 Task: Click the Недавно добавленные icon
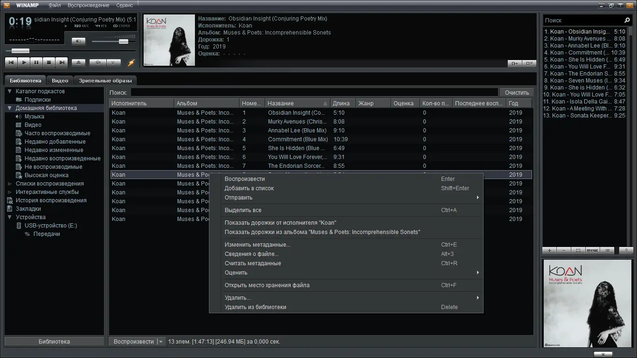tap(19, 142)
